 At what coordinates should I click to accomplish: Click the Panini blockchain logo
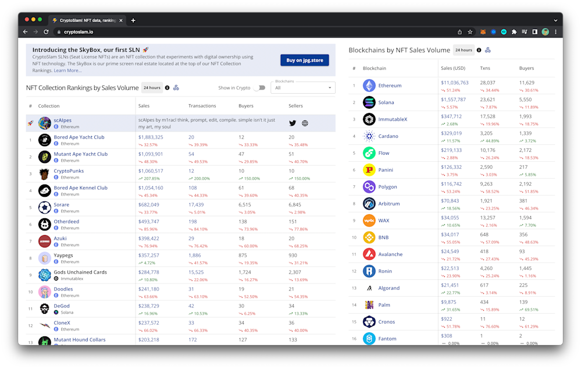point(369,170)
